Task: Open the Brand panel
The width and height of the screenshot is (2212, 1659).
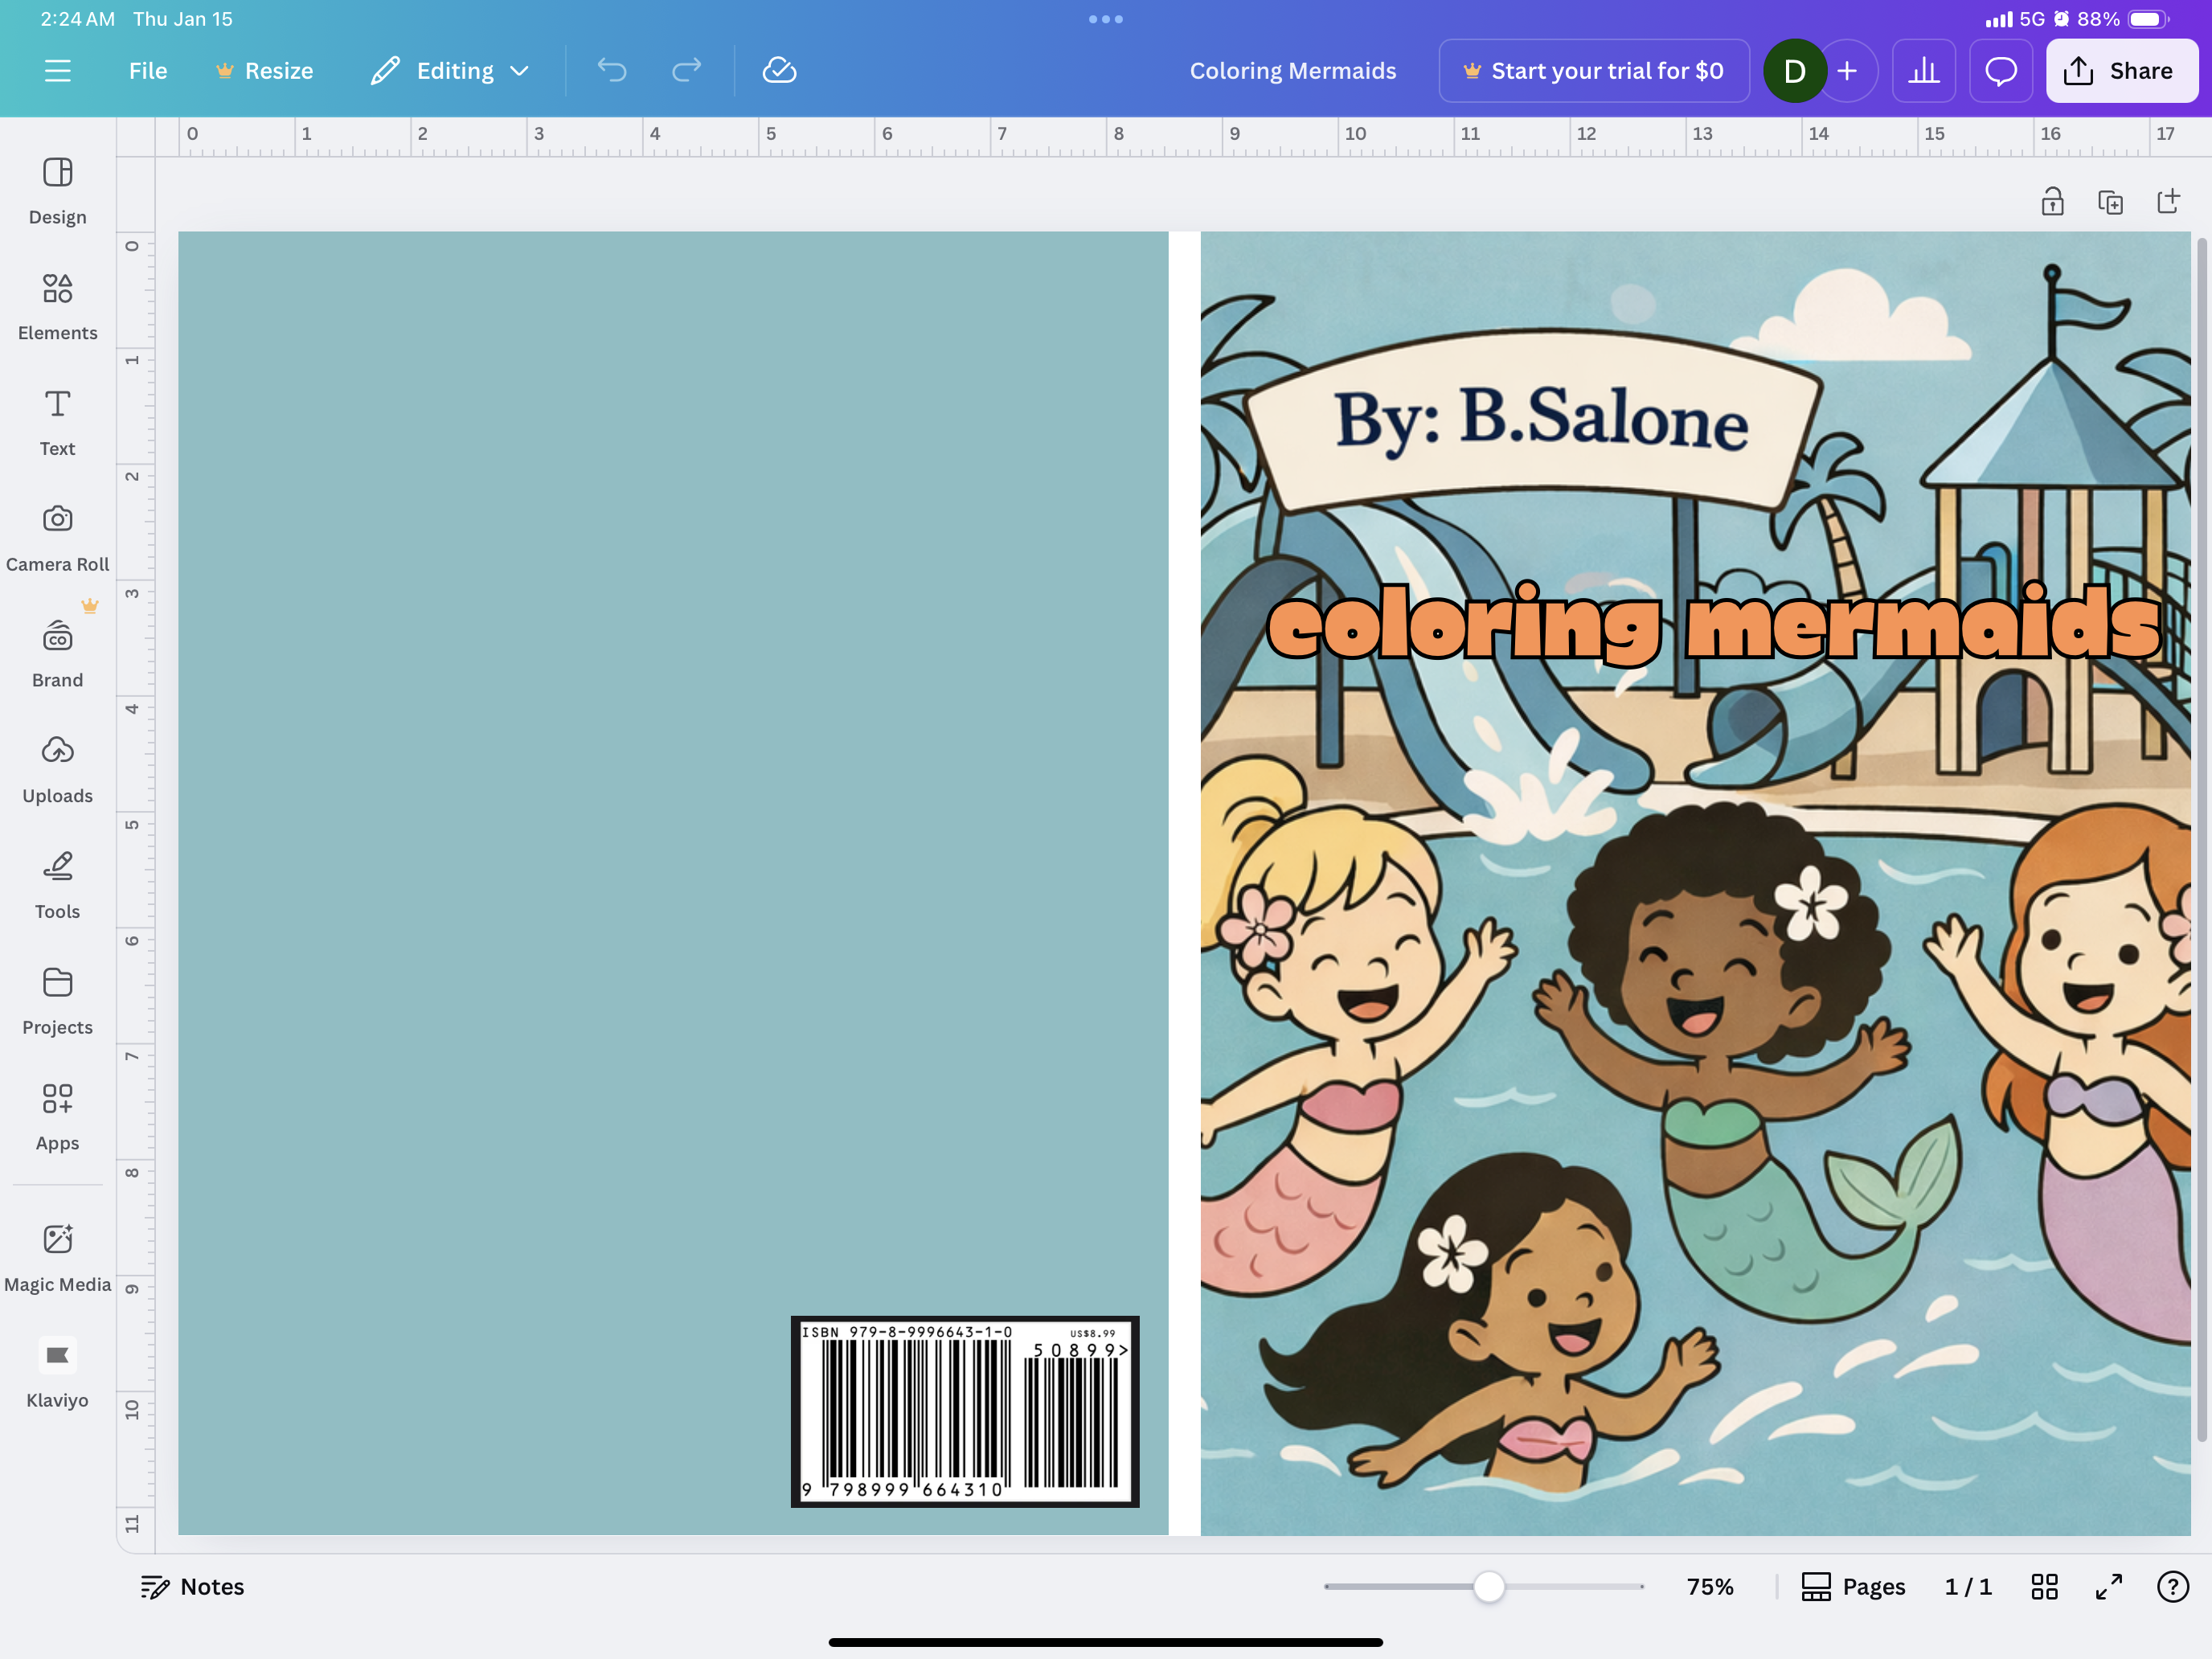Action: click(x=57, y=654)
